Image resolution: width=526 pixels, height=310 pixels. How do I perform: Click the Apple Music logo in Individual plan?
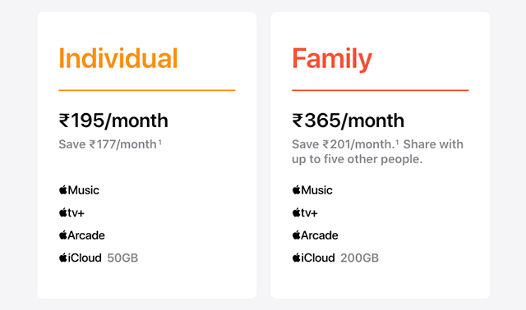(x=79, y=190)
